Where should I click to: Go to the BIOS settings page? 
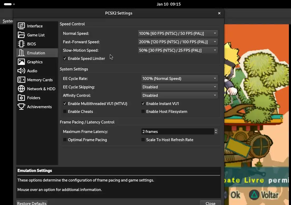[x=37, y=44]
